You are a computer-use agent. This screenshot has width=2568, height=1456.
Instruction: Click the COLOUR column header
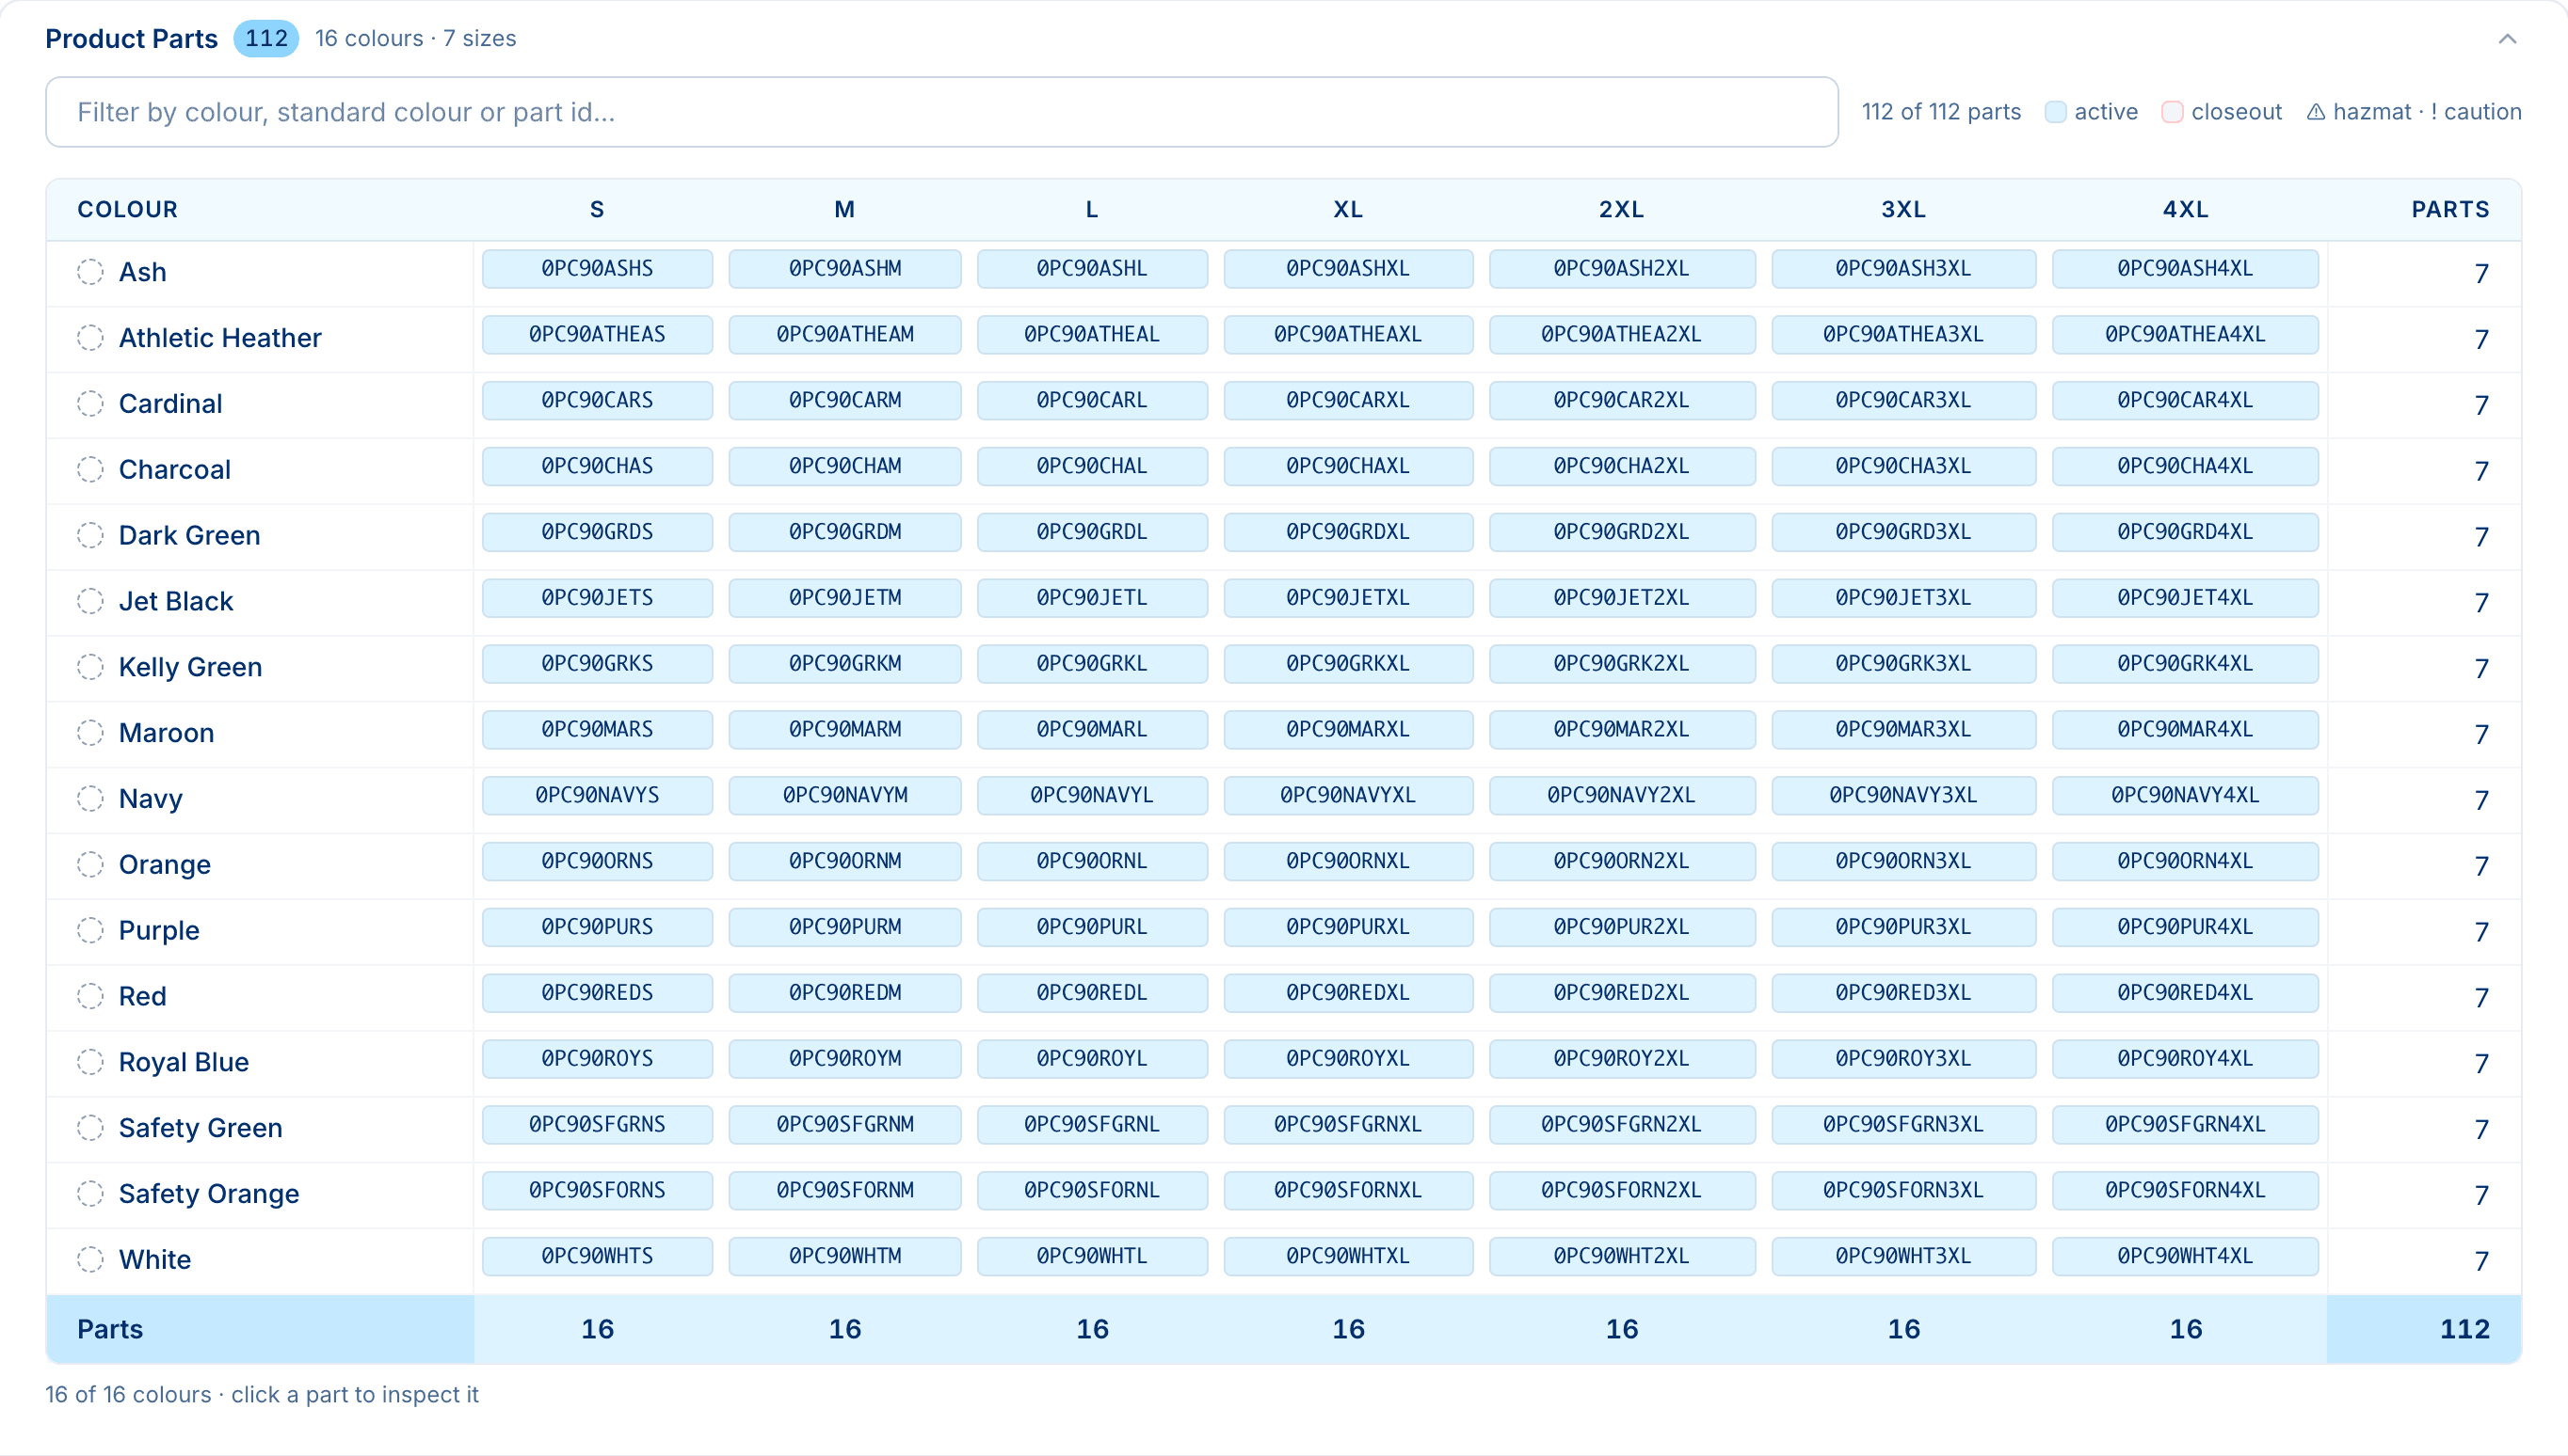(x=127, y=209)
